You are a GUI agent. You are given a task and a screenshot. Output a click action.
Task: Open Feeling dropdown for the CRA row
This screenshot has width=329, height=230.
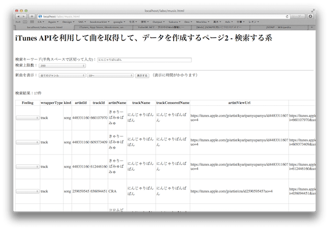click(x=27, y=191)
